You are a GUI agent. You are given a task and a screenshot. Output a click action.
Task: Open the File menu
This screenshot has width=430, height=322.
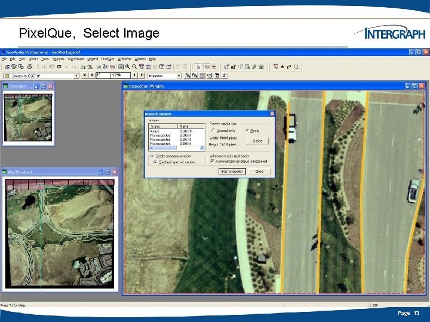pyautogui.click(x=4, y=59)
